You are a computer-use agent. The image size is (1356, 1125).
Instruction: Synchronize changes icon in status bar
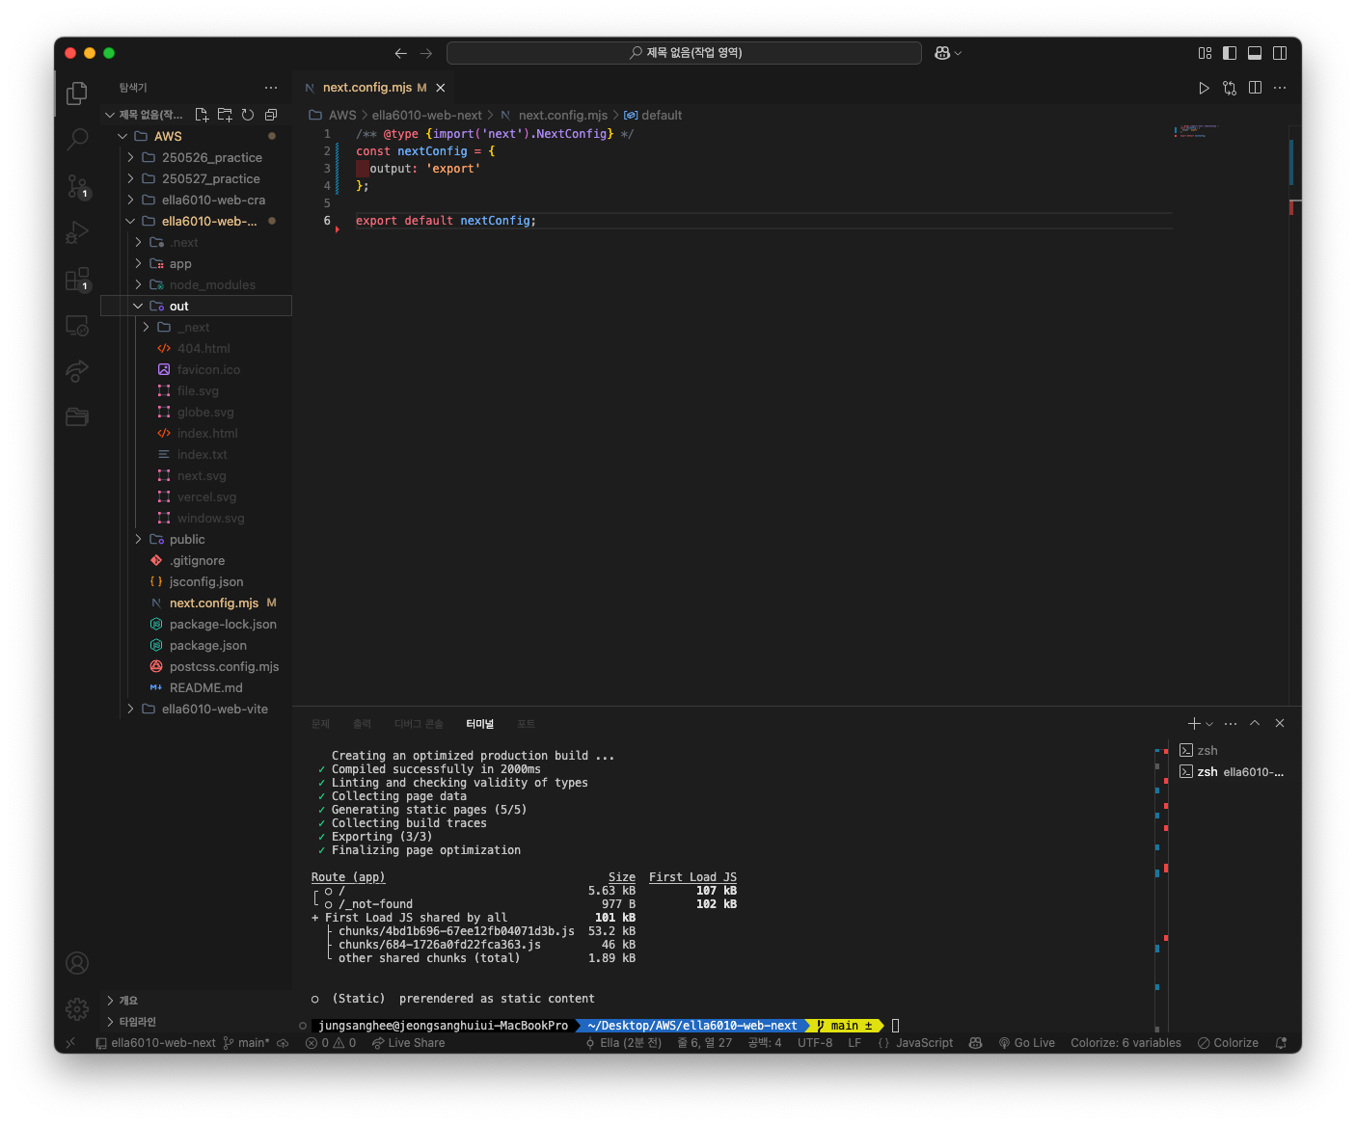(283, 1043)
